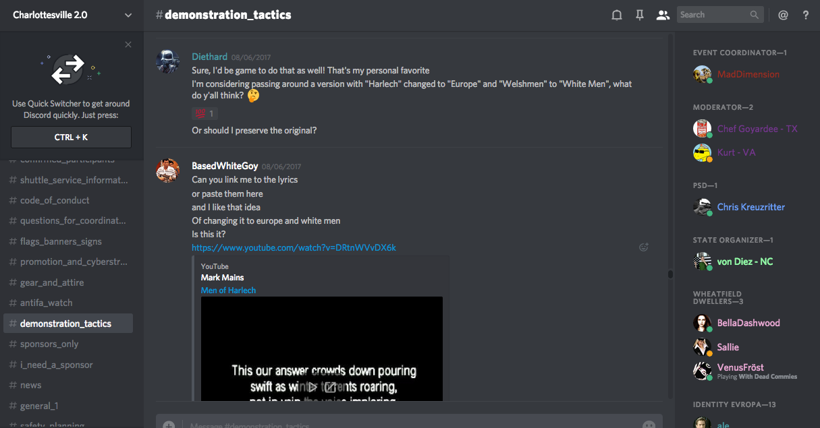Click the Men of Harlech title link
The image size is (820, 428).
coord(228,291)
